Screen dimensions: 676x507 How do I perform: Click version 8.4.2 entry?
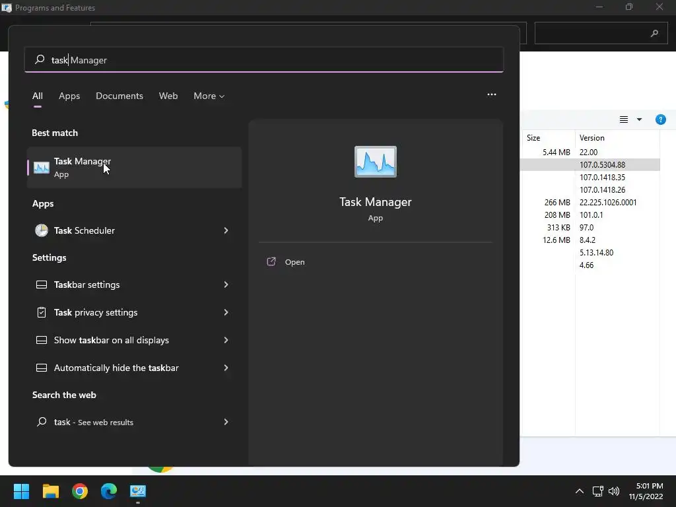(587, 240)
